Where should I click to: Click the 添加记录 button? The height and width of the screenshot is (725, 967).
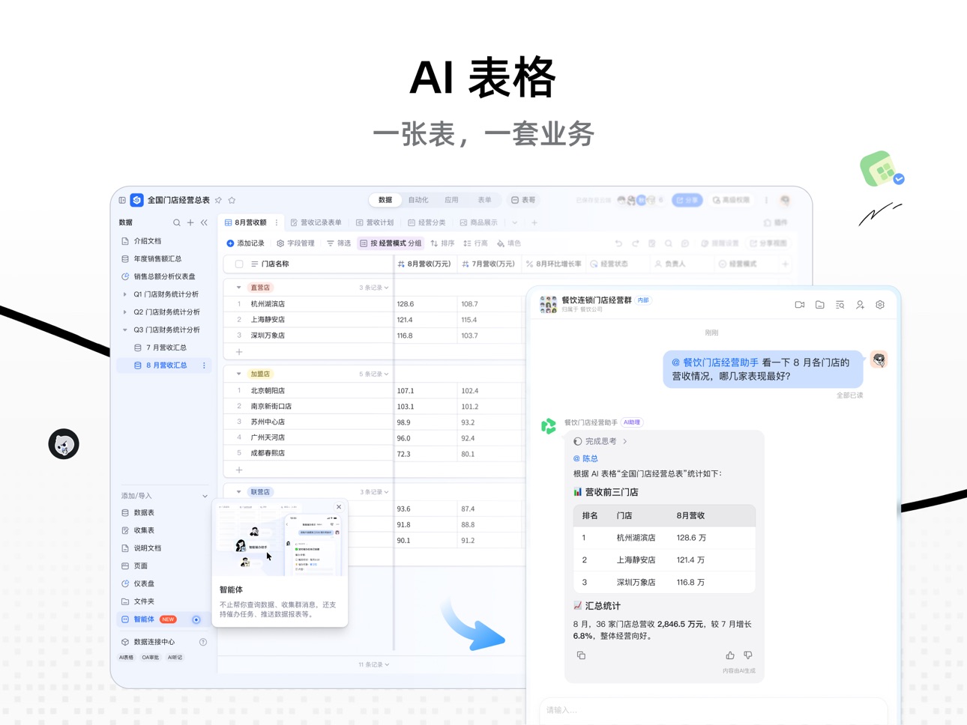pyautogui.click(x=245, y=243)
